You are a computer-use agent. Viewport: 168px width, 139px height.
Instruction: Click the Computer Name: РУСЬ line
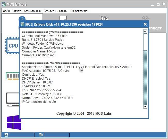pyautogui.click(x=39, y=51)
